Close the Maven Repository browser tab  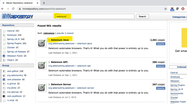pos(37,3)
